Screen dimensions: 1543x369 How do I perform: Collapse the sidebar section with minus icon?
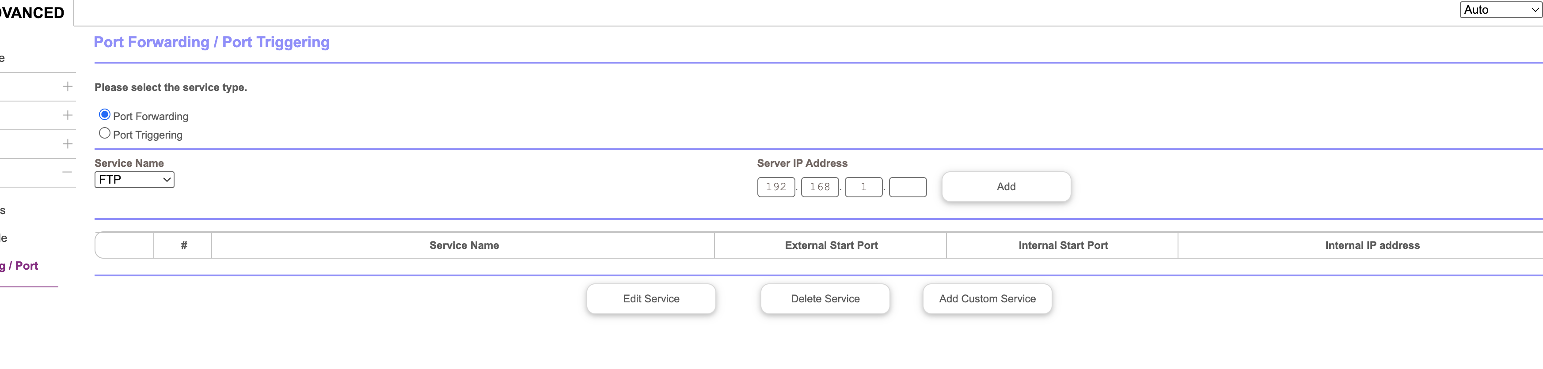(x=68, y=172)
